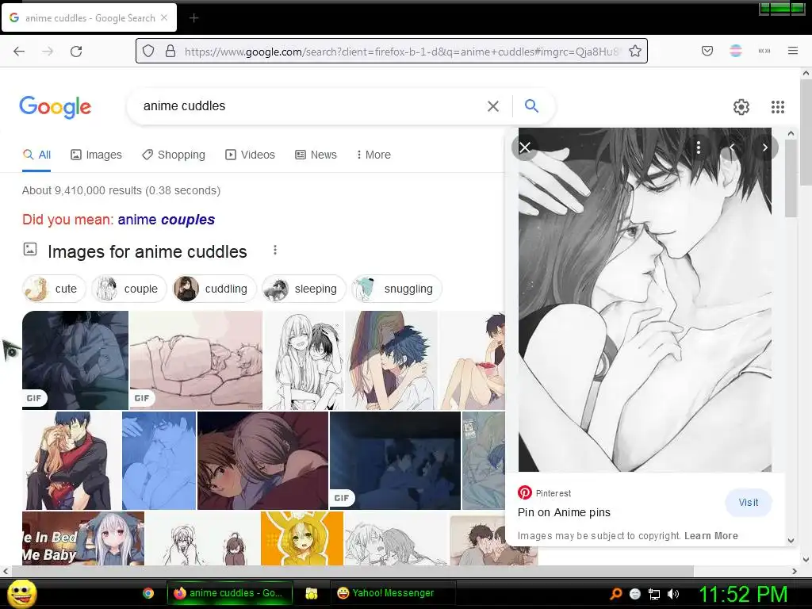
Task: Click the padlock site security icon
Action: [x=170, y=51]
